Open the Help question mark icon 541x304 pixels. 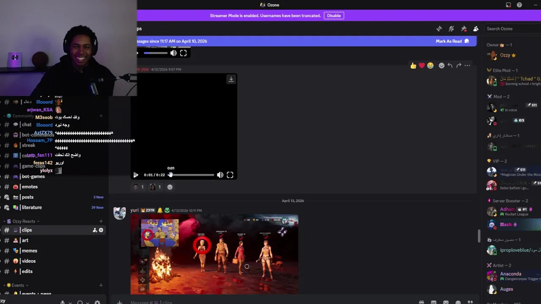519,5
